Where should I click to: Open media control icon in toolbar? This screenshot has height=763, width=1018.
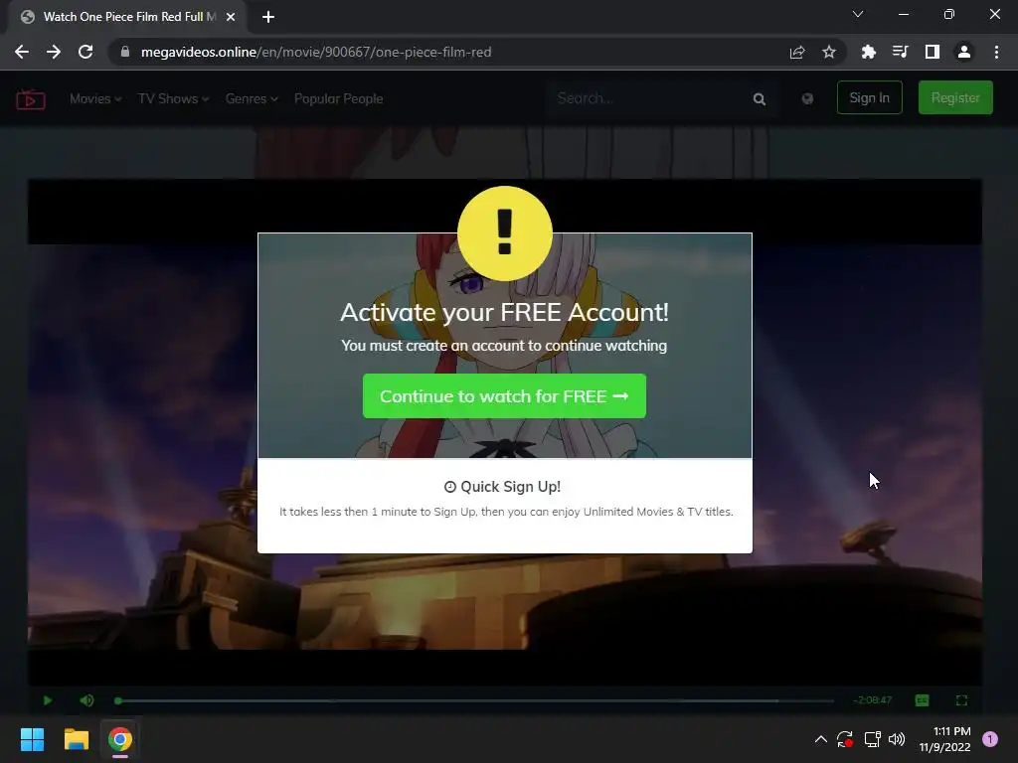tap(901, 52)
